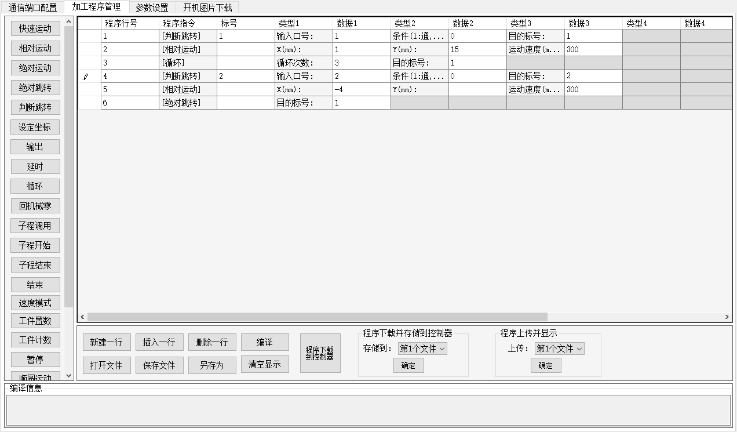Add a 结束 end instruction

click(x=35, y=285)
